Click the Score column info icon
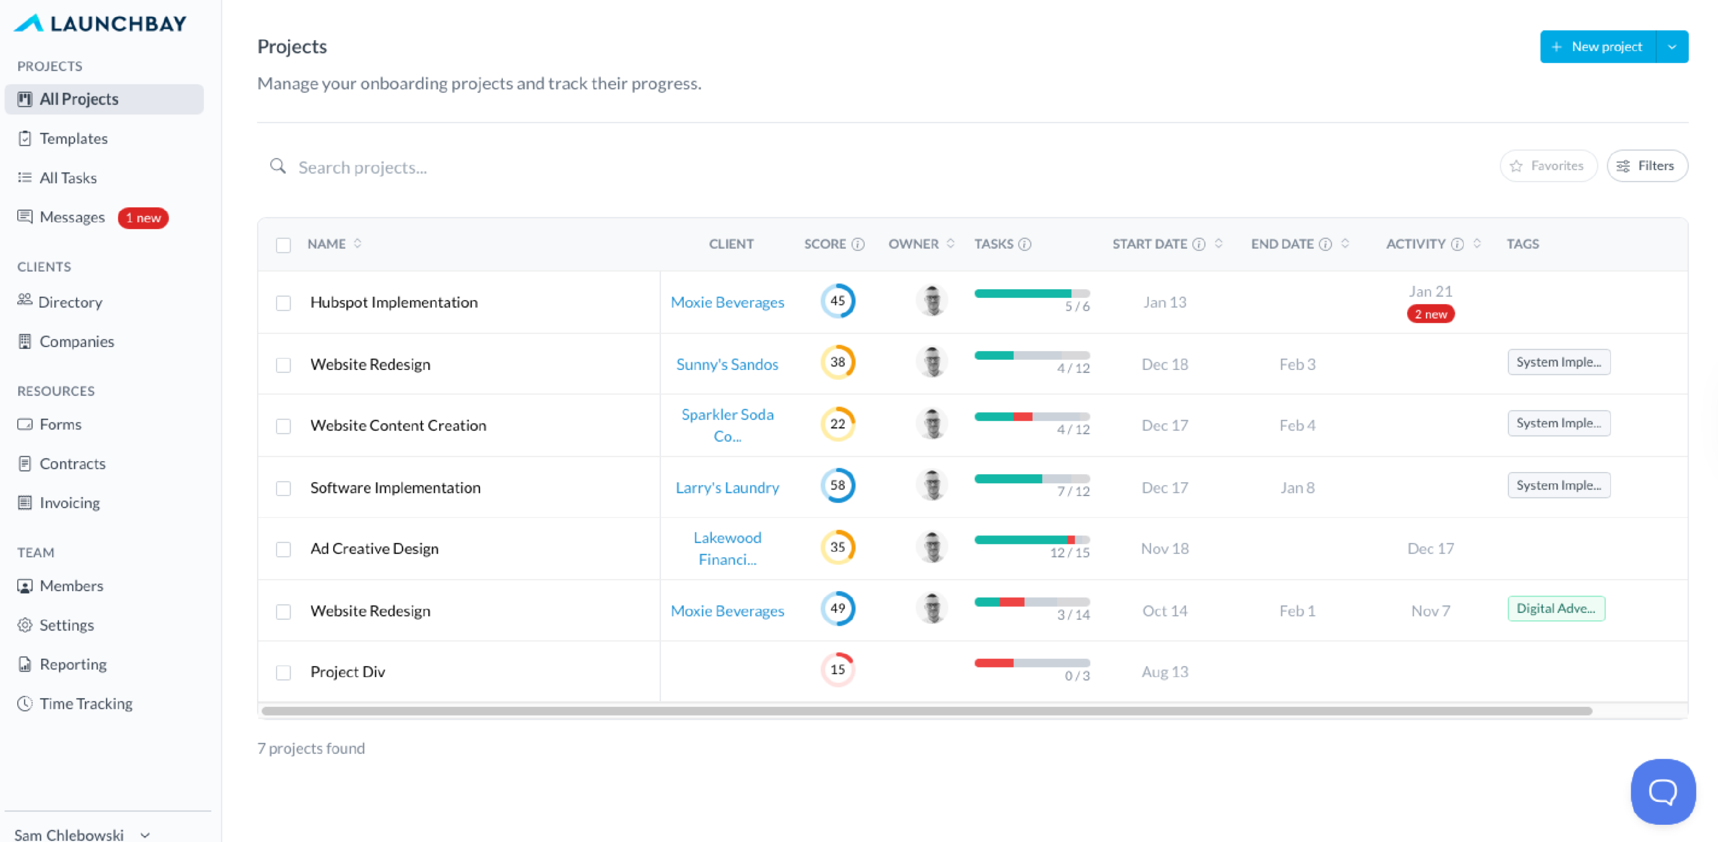Screen dimensions: 1718x842 858,244
